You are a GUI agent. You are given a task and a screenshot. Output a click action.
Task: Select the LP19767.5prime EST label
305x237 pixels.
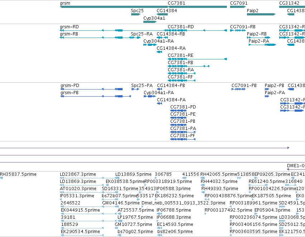pos(135,217)
